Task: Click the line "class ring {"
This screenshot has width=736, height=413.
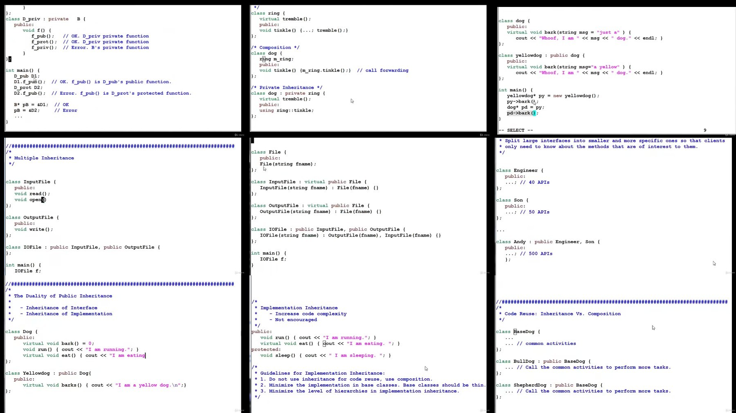Action: point(268,13)
